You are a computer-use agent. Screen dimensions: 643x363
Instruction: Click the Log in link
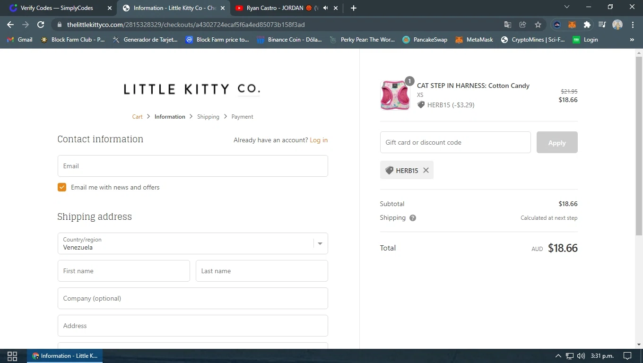coord(319,140)
